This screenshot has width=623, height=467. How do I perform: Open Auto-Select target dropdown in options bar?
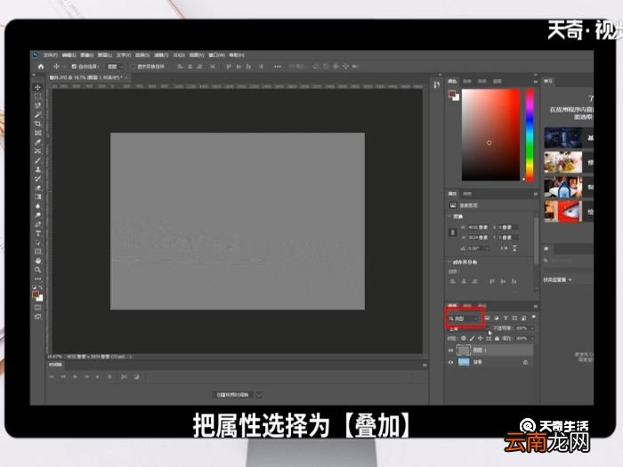115,67
